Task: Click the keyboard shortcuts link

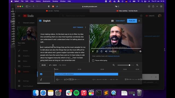Action: 114,56
